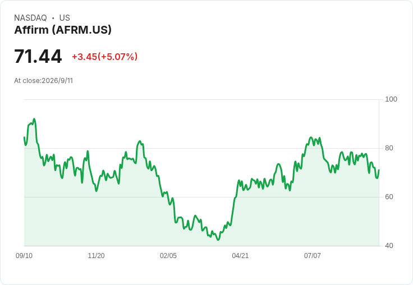This screenshot has width=413, height=285.
Task: Click the highest peak of the price line
Action: tap(34, 119)
